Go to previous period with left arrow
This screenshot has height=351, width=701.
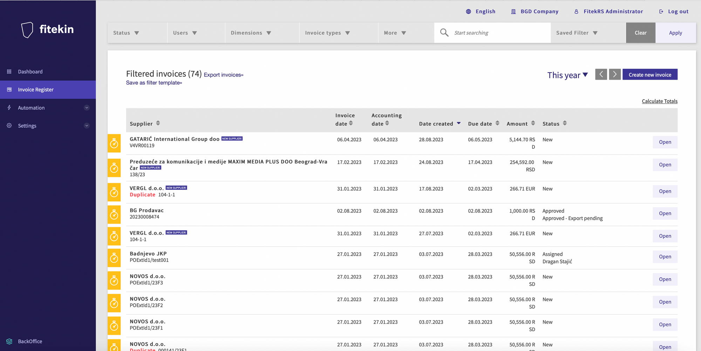coord(601,74)
